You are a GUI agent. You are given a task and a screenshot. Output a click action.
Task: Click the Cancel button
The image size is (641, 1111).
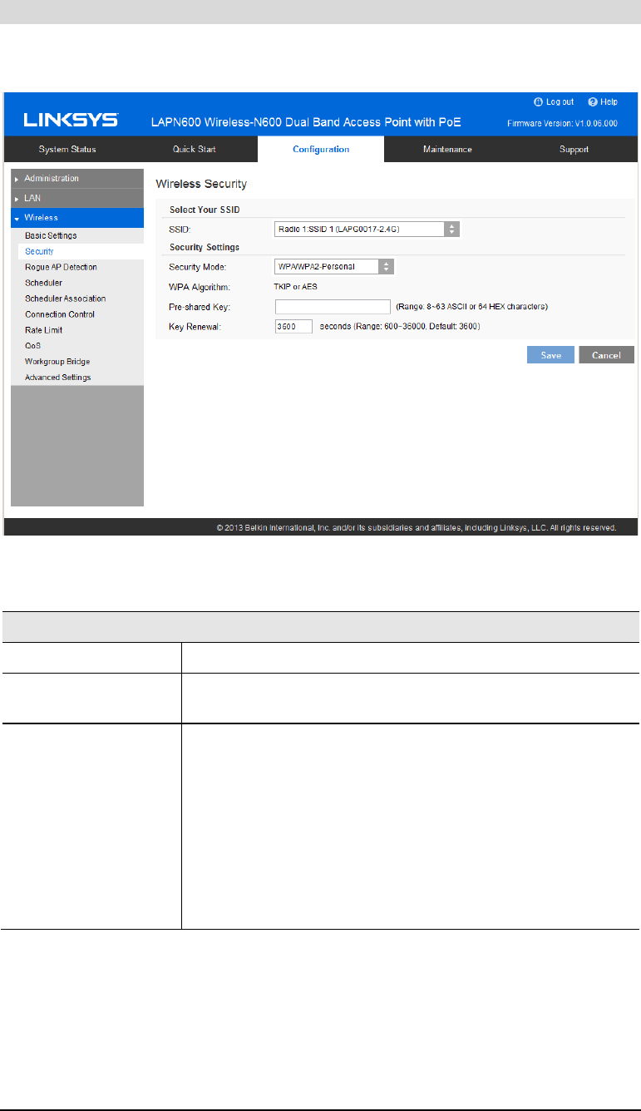pos(607,355)
